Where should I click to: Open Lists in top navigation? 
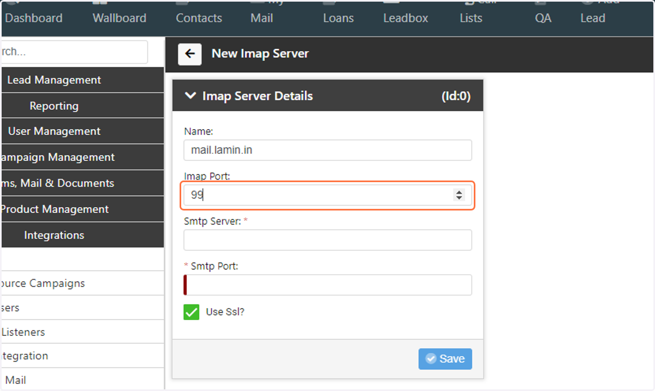[471, 18]
